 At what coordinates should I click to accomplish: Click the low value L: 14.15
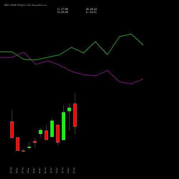(x=91, y=12)
